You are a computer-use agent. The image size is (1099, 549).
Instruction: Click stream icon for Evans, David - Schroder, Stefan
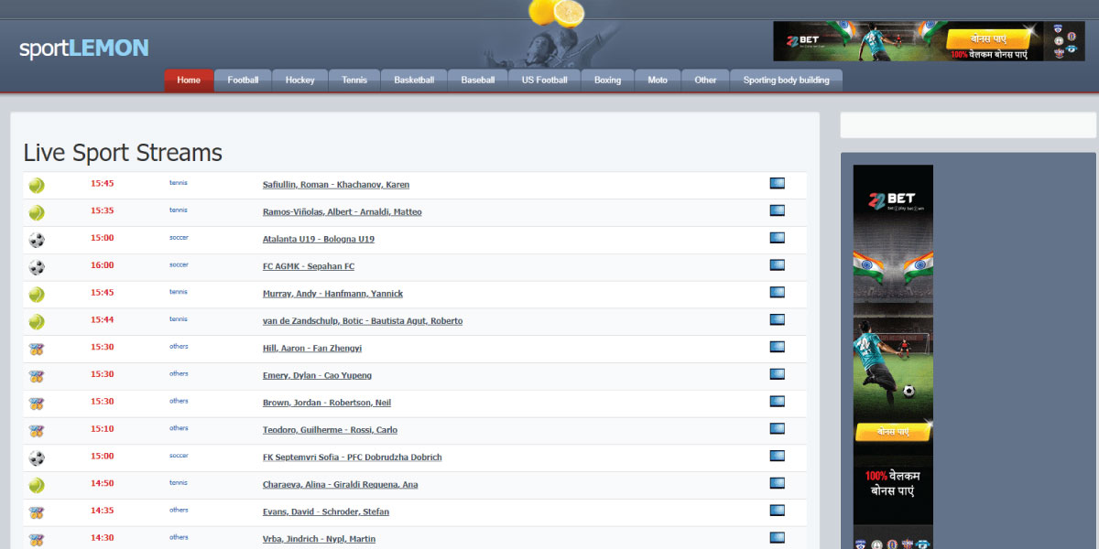pyautogui.click(x=777, y=511)
